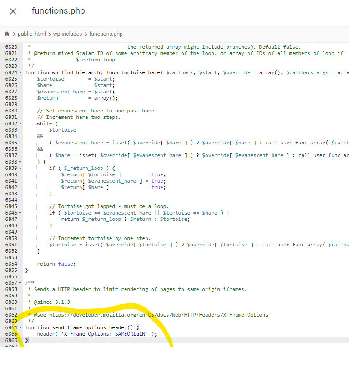Collapse while loop at line 6832
Screen dimensions: 349x368
pos(20,123)
